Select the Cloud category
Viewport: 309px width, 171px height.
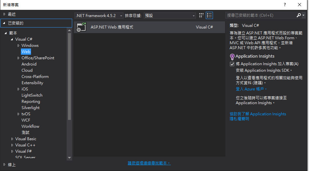pyautogui.click(x=27, y=70)
